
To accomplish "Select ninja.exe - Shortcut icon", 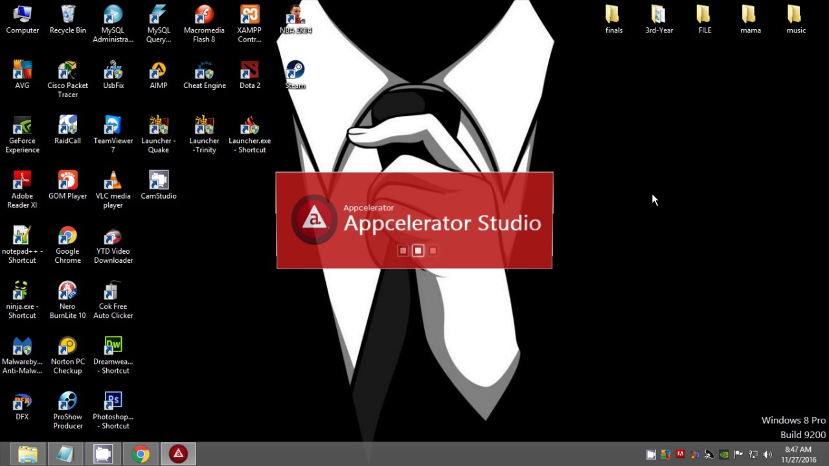I will (23, 300).
